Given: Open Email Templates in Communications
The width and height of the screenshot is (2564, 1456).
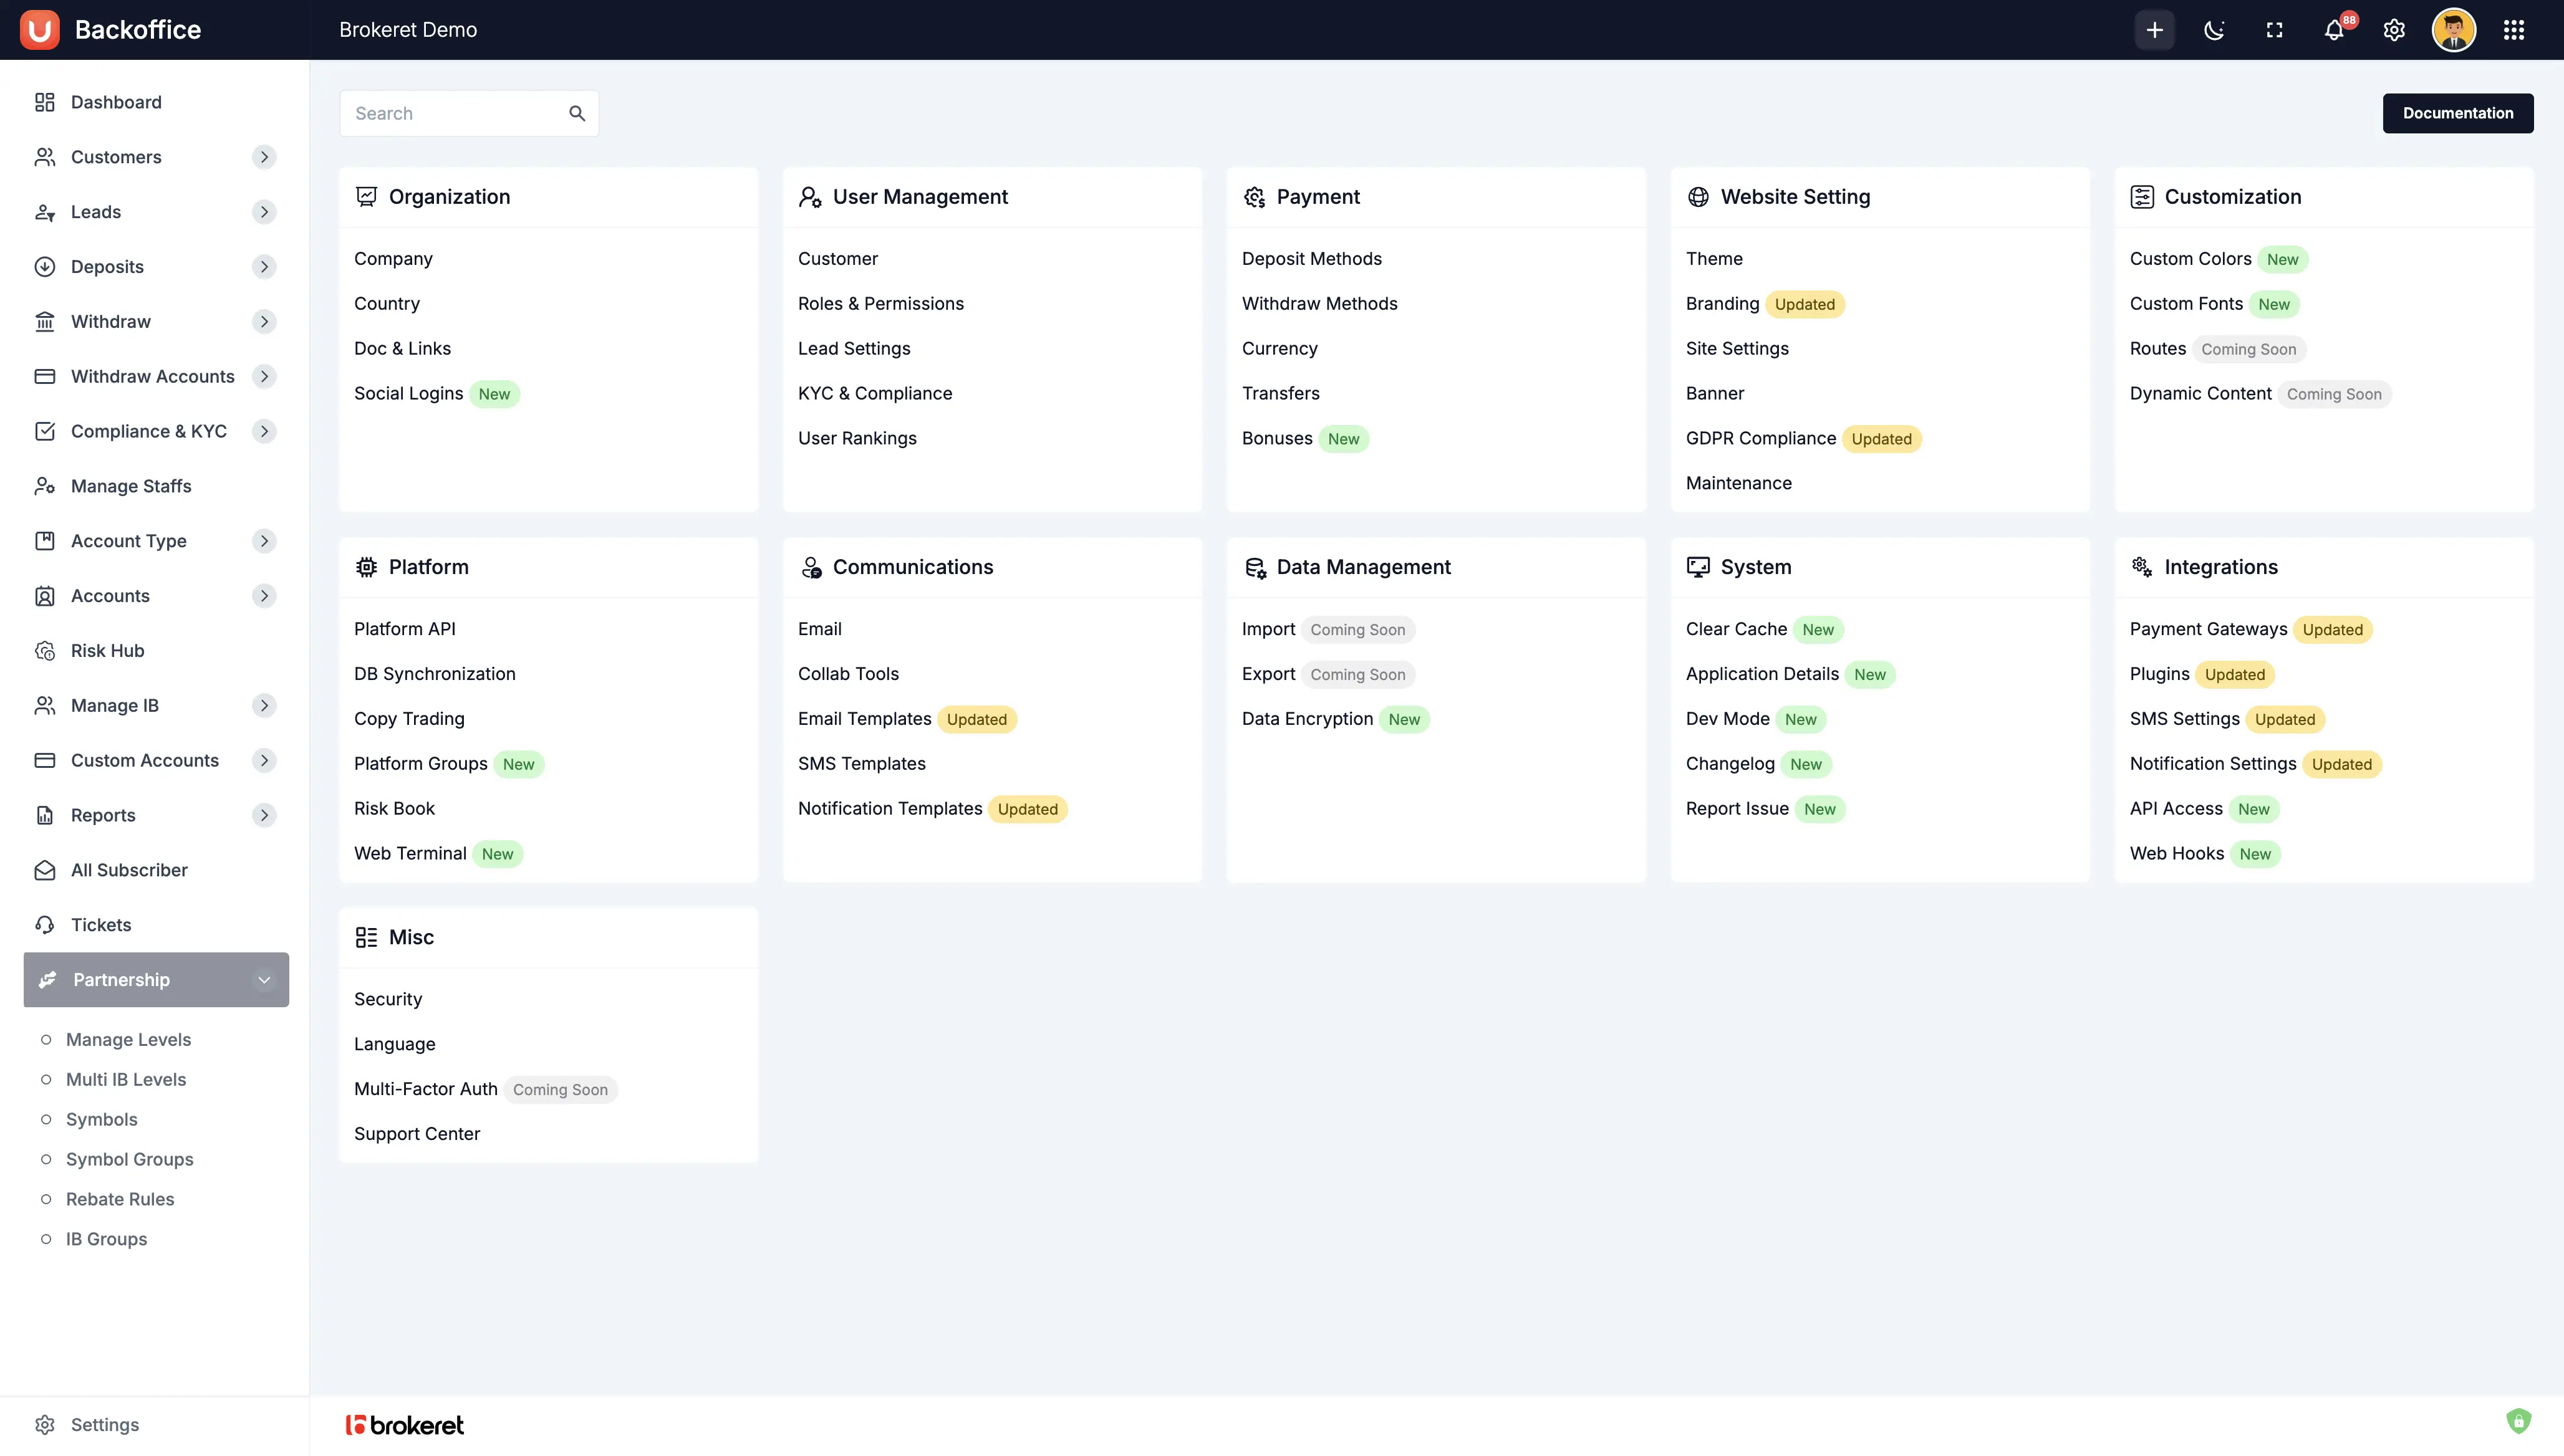Looking at the screenshot, I should tap(864, 719).
